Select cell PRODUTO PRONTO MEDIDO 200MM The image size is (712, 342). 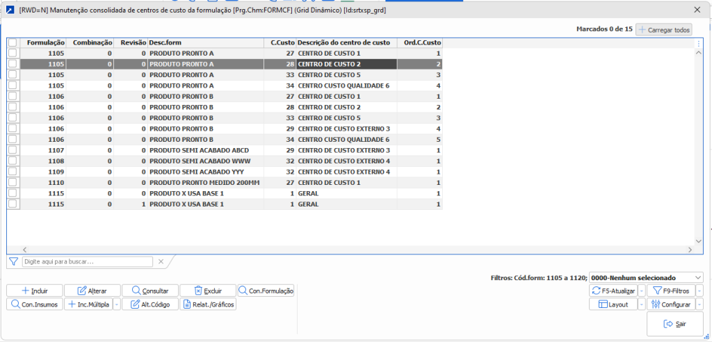pos(206,183)
